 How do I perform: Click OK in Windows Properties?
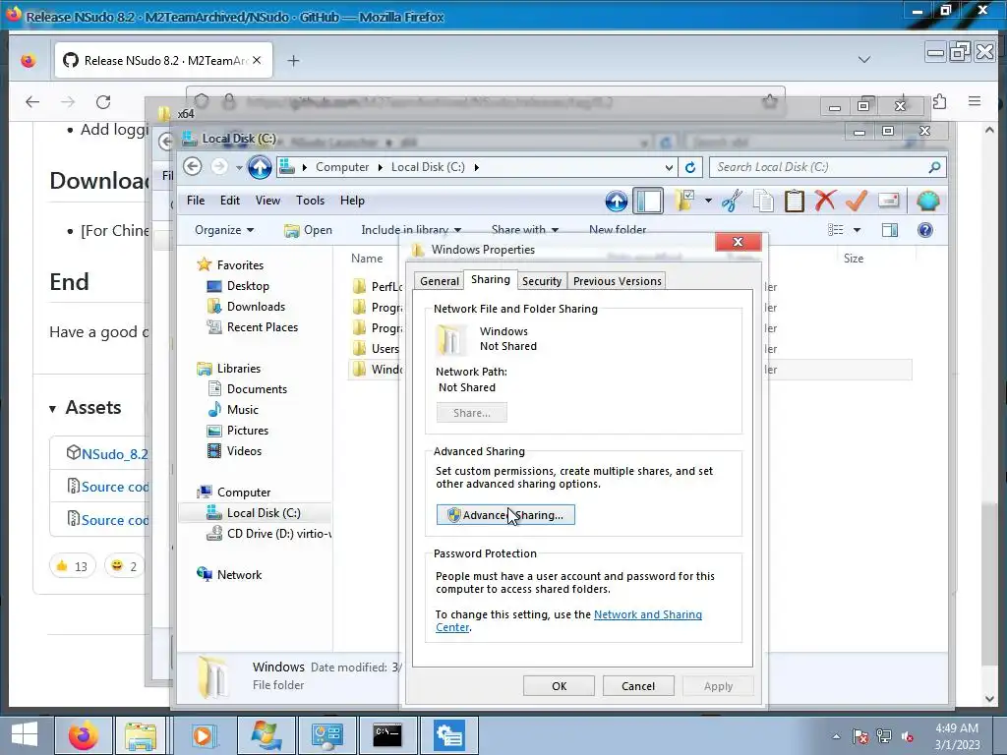tap(559, 686)
